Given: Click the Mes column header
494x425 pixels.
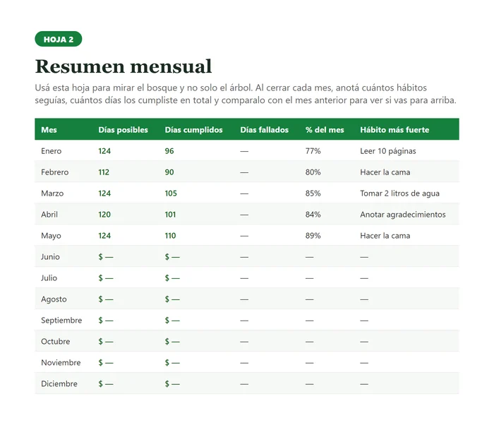Looking at the screenshot, I should point(49,130).
